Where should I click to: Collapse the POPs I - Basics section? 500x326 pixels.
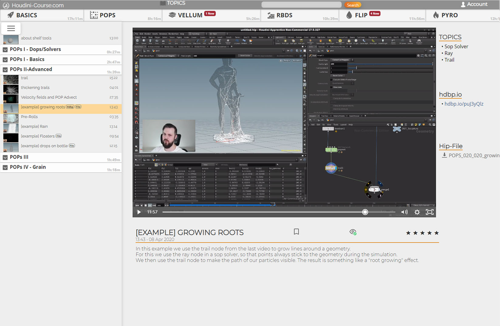(x=5, y=60)
